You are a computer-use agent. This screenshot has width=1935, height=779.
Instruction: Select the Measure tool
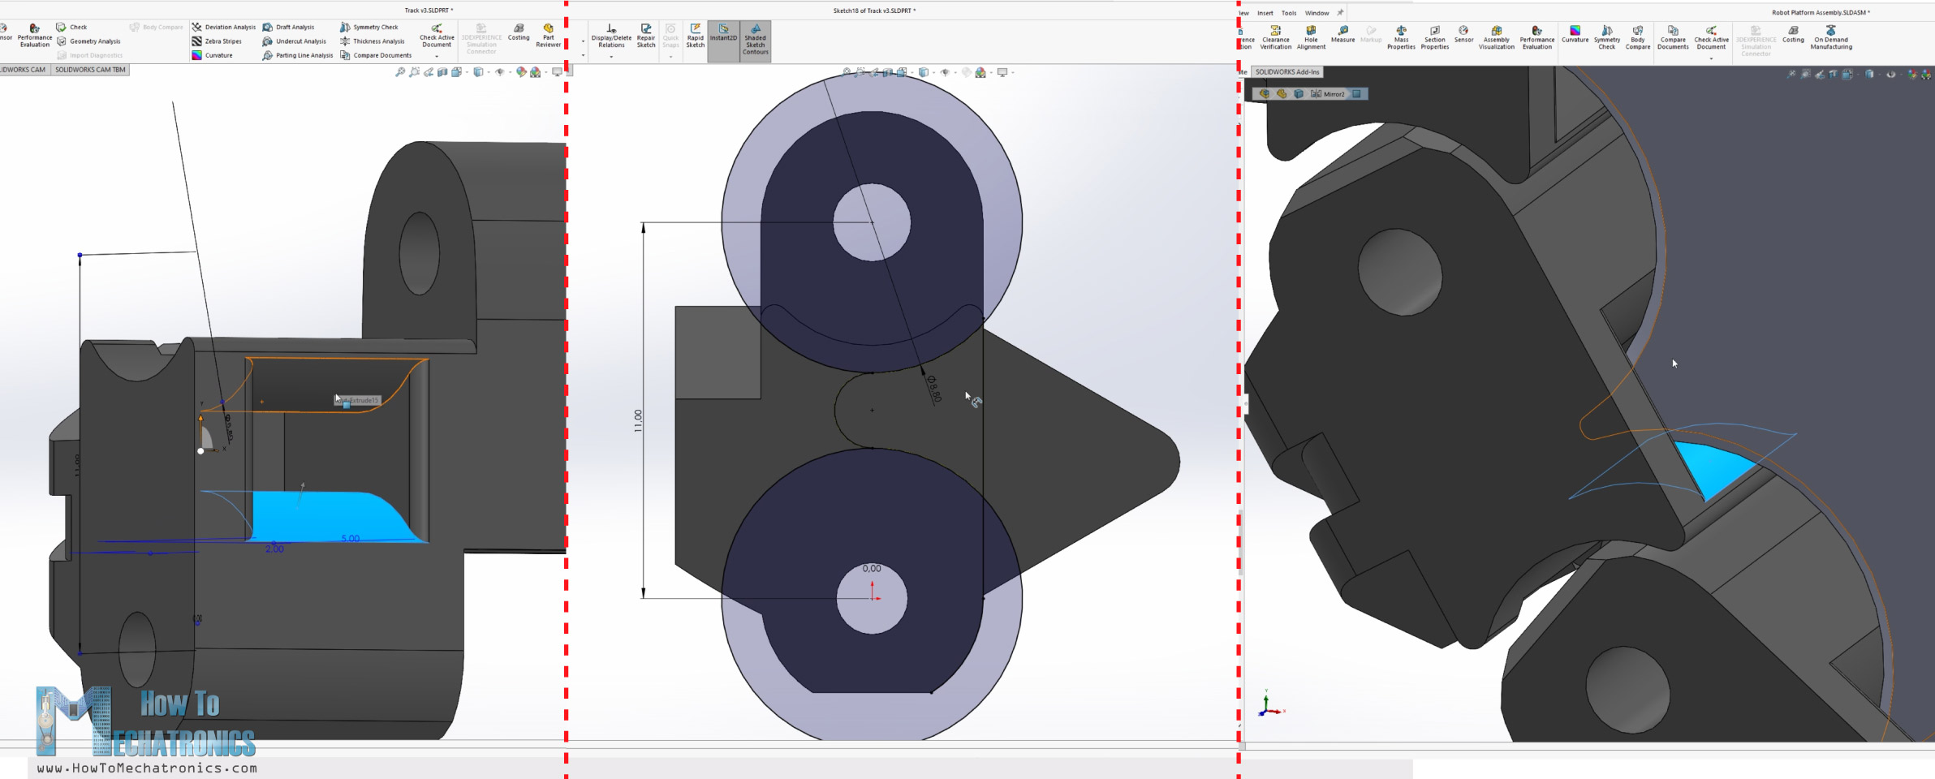coord(1342,34)
